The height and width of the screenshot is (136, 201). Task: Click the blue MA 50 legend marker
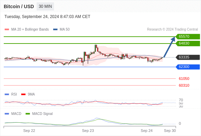coord(55,30)
